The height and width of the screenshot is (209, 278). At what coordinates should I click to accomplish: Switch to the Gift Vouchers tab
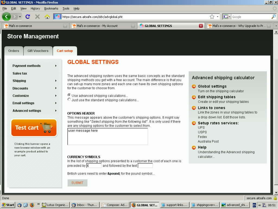tap(38, 51)
